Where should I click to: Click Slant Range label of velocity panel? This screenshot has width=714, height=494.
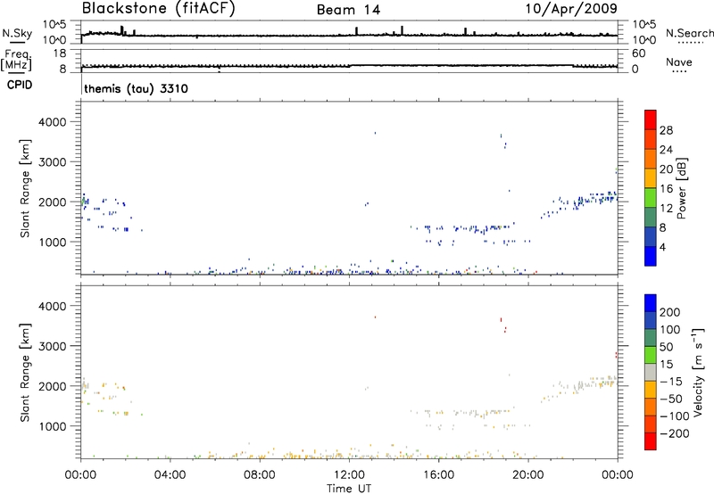point(25,373)
